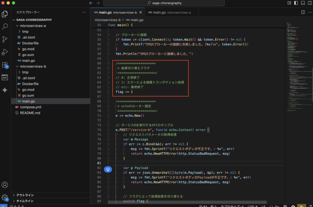313x207 pixels.
Task: Open the Source Control view
Action: click(5, 39)
